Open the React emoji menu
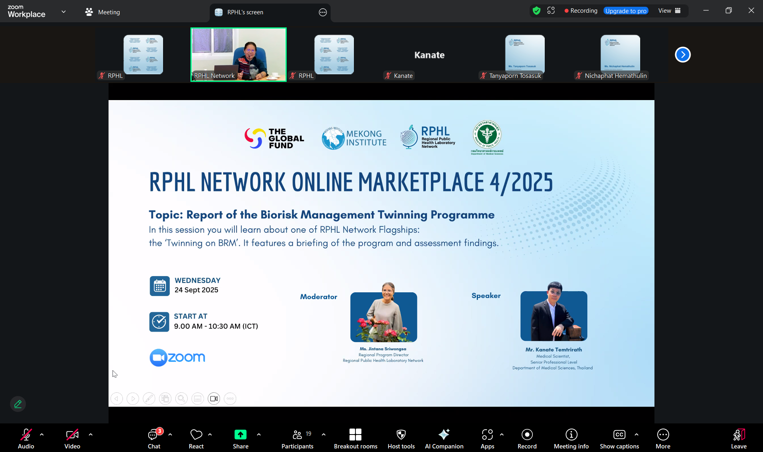 click(x=196, y=438)
